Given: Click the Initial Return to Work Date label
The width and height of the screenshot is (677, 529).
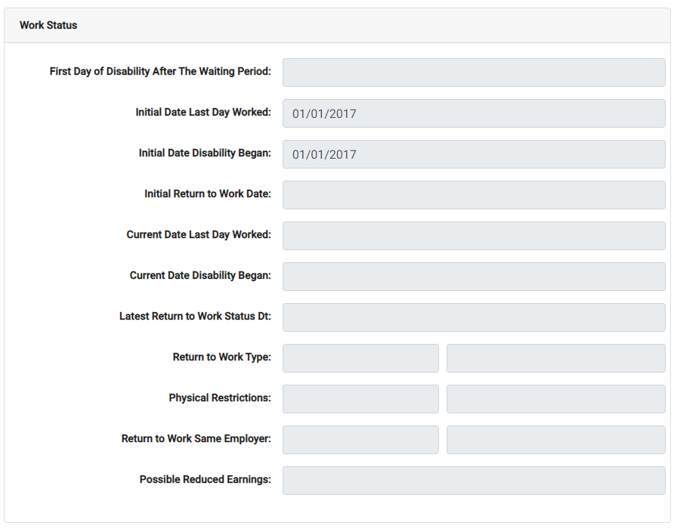Looking at the screenshot, I should [207, 193].
